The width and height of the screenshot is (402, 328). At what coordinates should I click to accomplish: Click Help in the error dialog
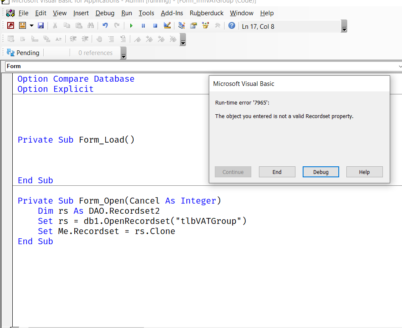(x=364, y=172)
